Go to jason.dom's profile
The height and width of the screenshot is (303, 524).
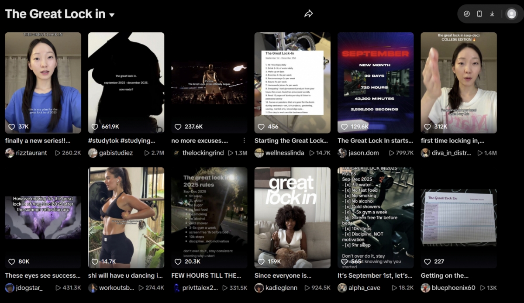[364, 153]
